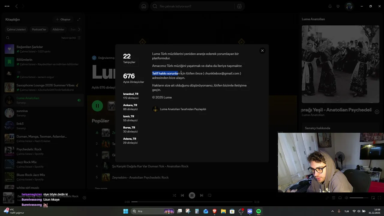Click 'Lume Anatolian' now playing panel title

[x=313, y=19]
